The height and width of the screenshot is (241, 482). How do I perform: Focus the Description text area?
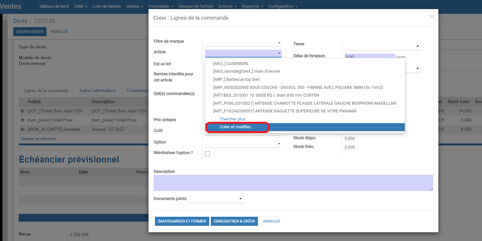(x=293, y=183)
